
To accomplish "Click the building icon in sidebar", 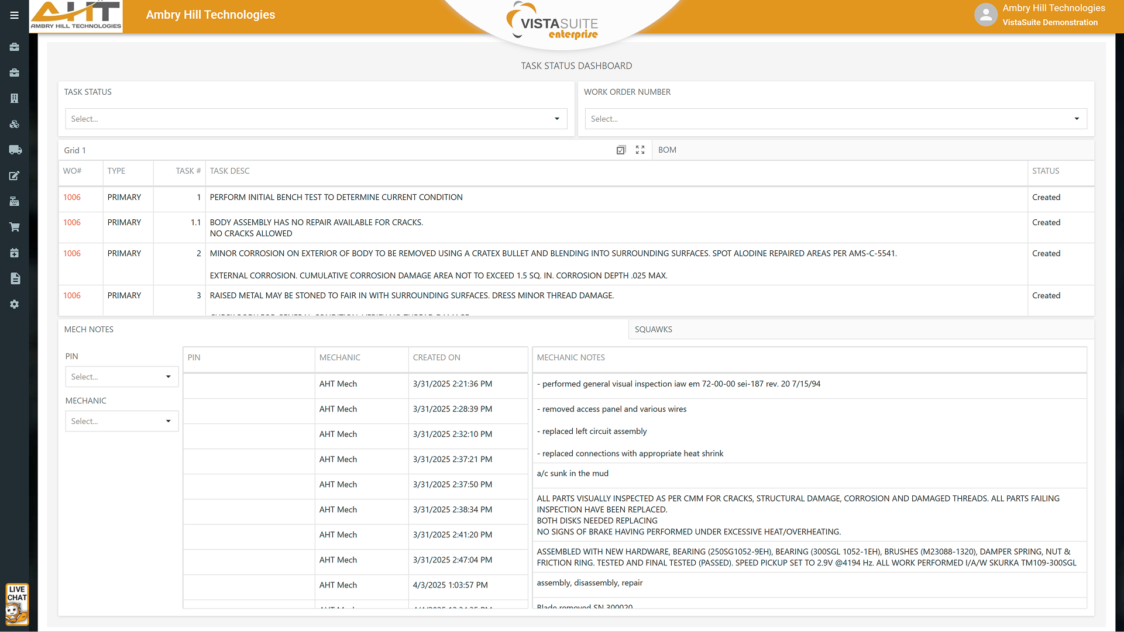I will click(x=15, y=98).
